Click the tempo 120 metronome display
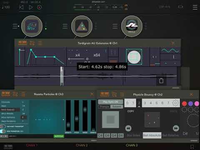 (6, 7)
